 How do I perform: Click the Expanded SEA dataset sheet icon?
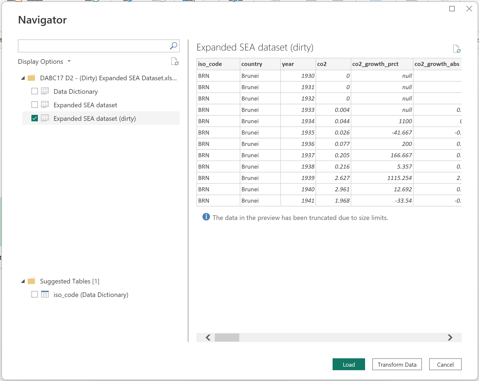click(x=45, y=105)
